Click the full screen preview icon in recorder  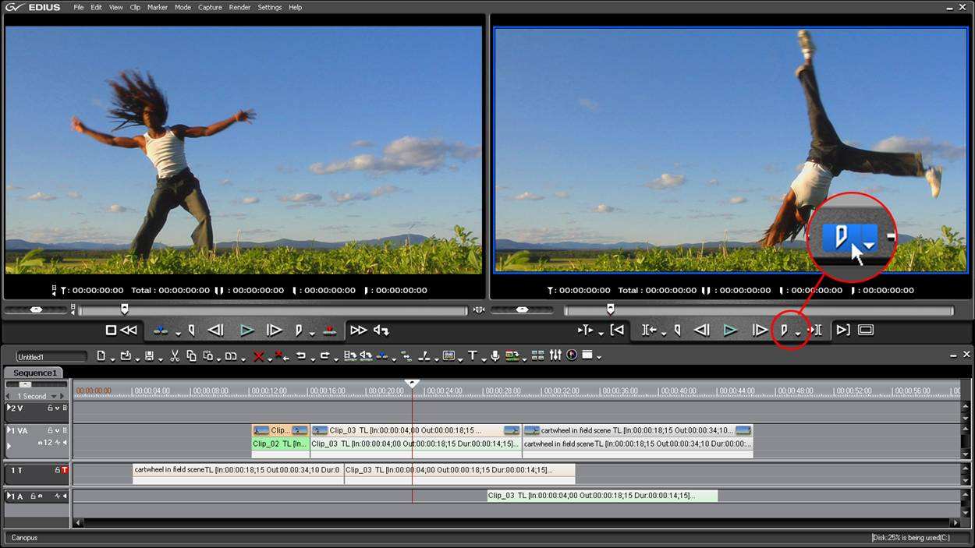tap(865, 330)
